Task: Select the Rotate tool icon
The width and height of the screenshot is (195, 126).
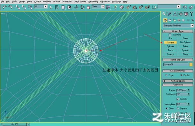Action: [x=82, y=7]
